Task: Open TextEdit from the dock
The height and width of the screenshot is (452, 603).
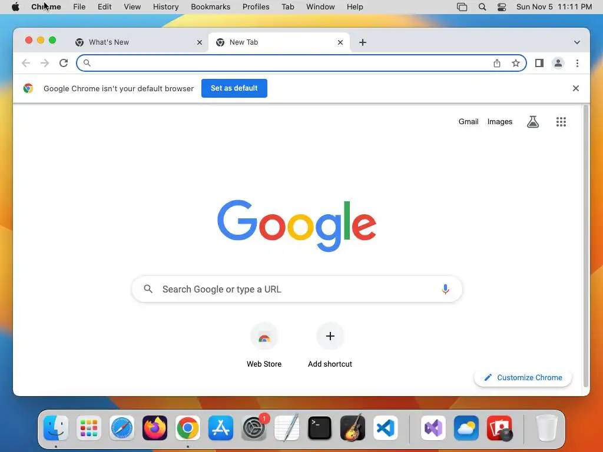Action: tap(287, 428)
